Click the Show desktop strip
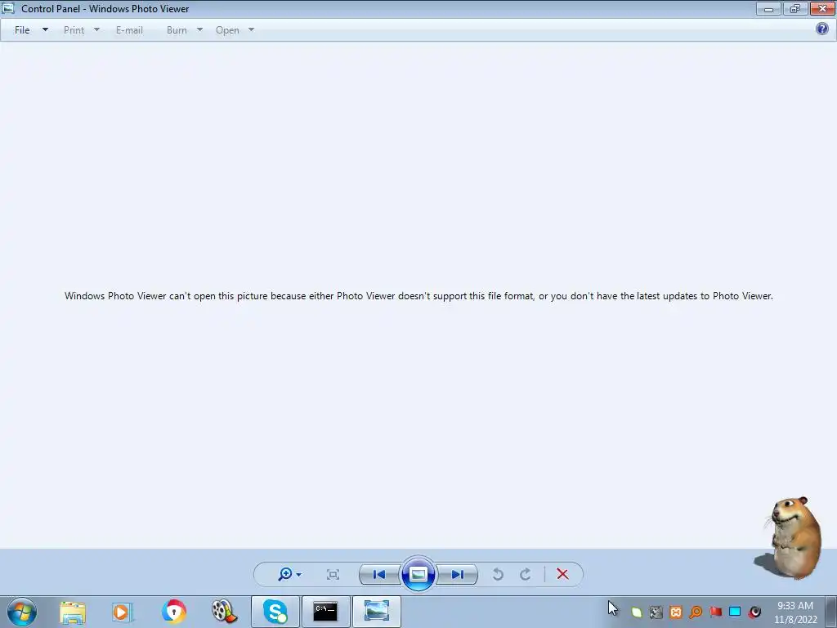The image size is (837, 628). (831, 612)
